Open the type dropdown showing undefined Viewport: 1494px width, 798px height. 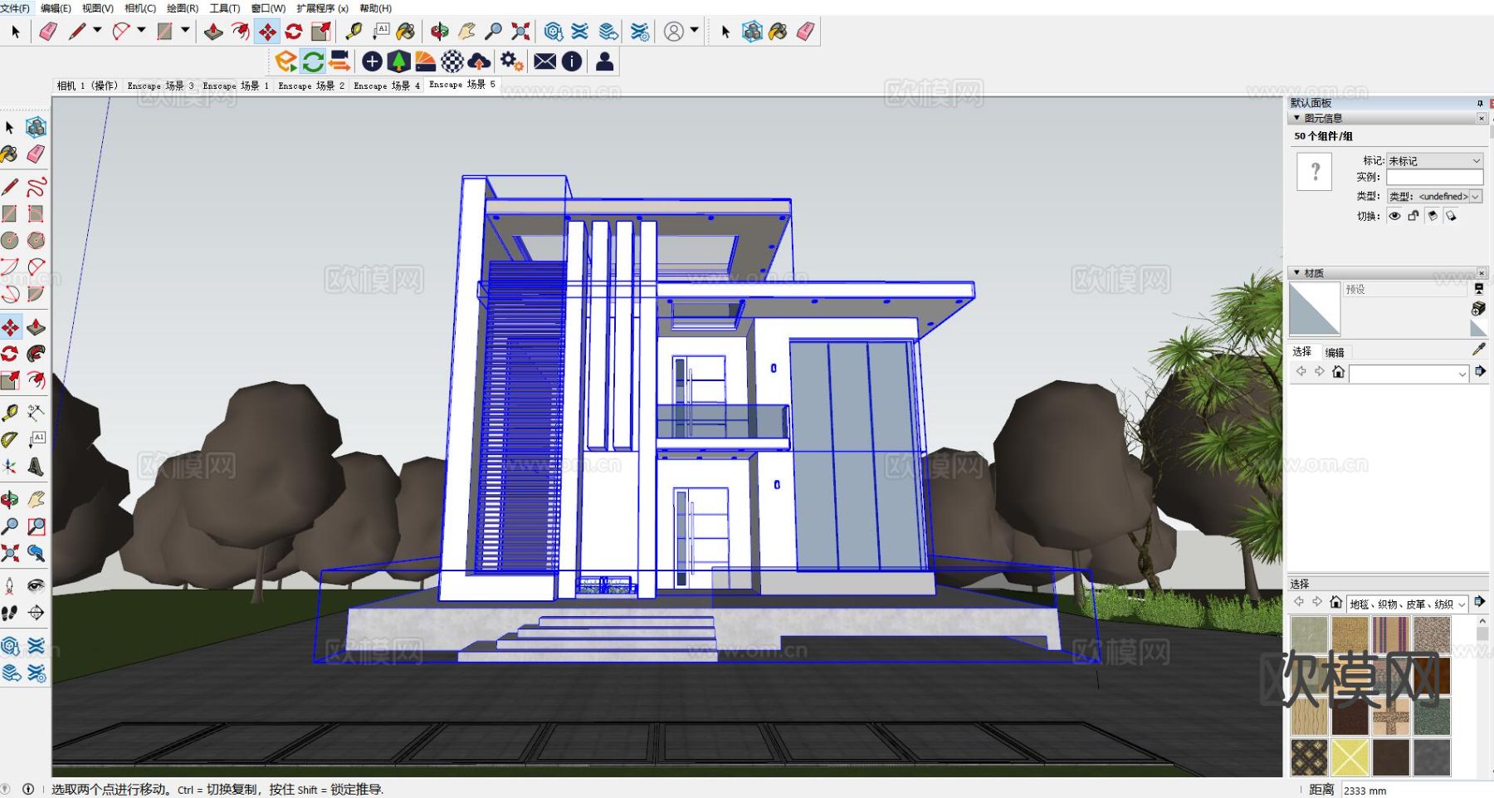click(x=1434, y=196)
